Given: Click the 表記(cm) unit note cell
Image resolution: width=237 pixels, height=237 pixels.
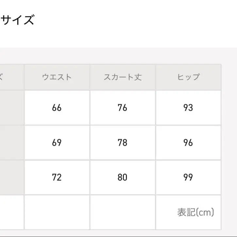Looking at the screenshot, I should 195,212.
